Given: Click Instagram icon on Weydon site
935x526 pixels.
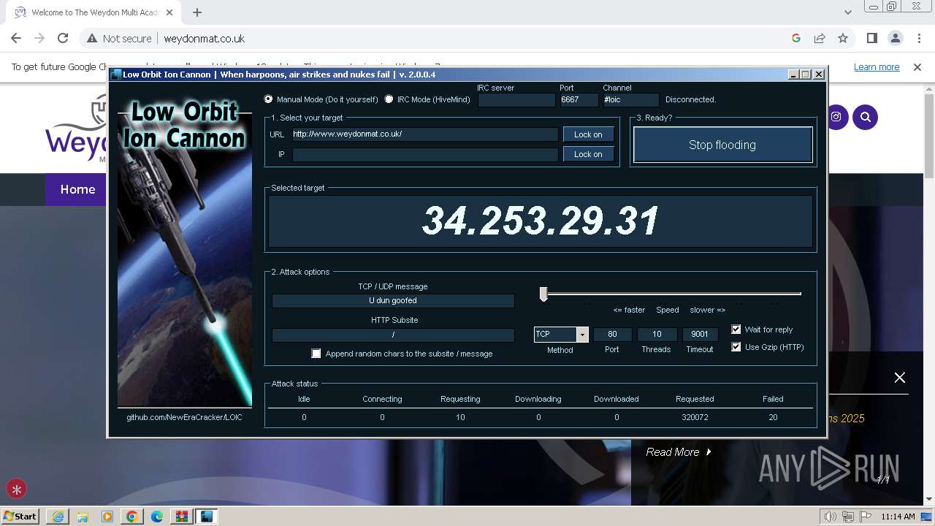Looking at the screenshot, I should point(836,117).
